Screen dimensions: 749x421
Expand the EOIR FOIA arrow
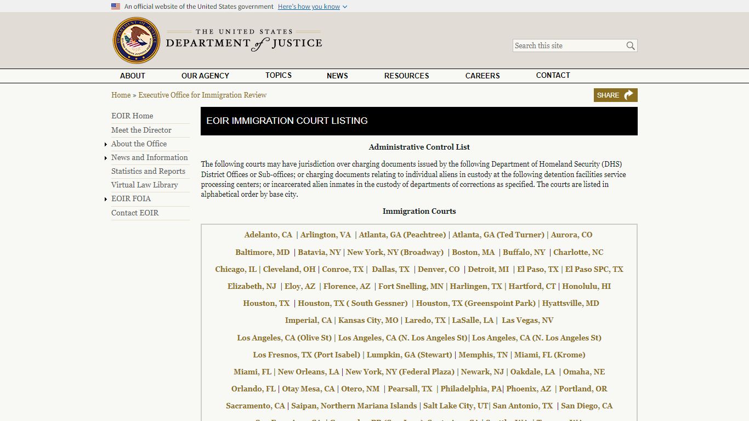pos(106,199)
